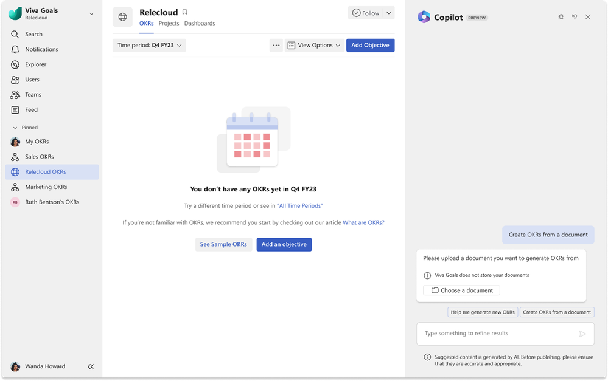Click the send arrow in Copilot input
Image resolution: width=608 pixels, height=381 pixels.
582,334
